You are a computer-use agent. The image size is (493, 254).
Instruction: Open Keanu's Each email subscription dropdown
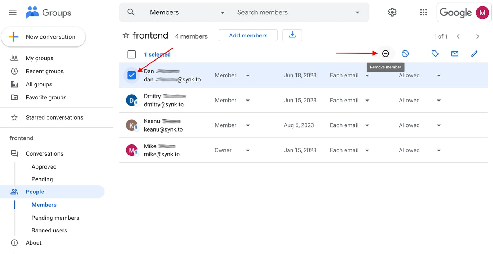coord(367,125)
